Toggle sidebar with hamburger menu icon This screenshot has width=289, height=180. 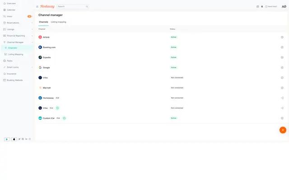pyautogui.click(x=37, y=7)
